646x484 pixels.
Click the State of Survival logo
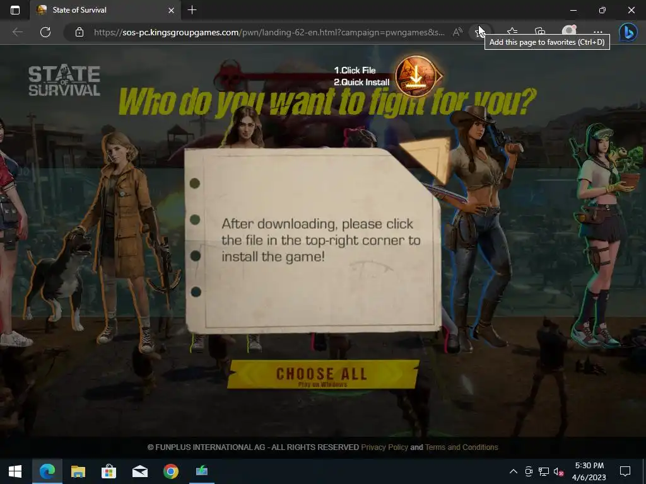point(64,80)
